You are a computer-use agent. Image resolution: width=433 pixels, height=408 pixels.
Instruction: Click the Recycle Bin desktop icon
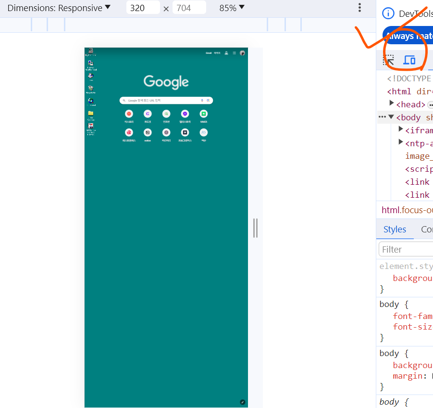90,89
